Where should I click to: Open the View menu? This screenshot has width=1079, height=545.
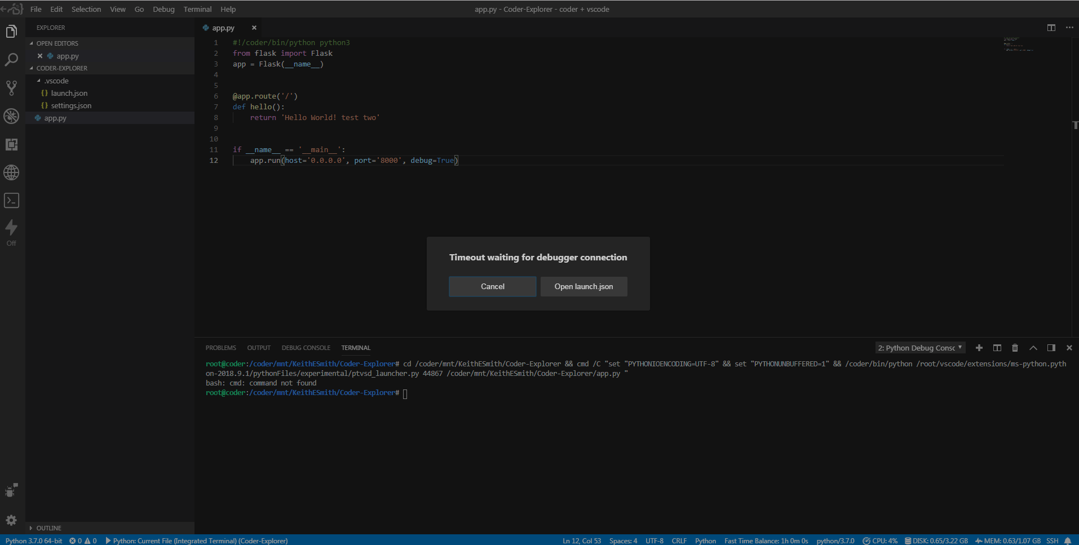point(118,9)
